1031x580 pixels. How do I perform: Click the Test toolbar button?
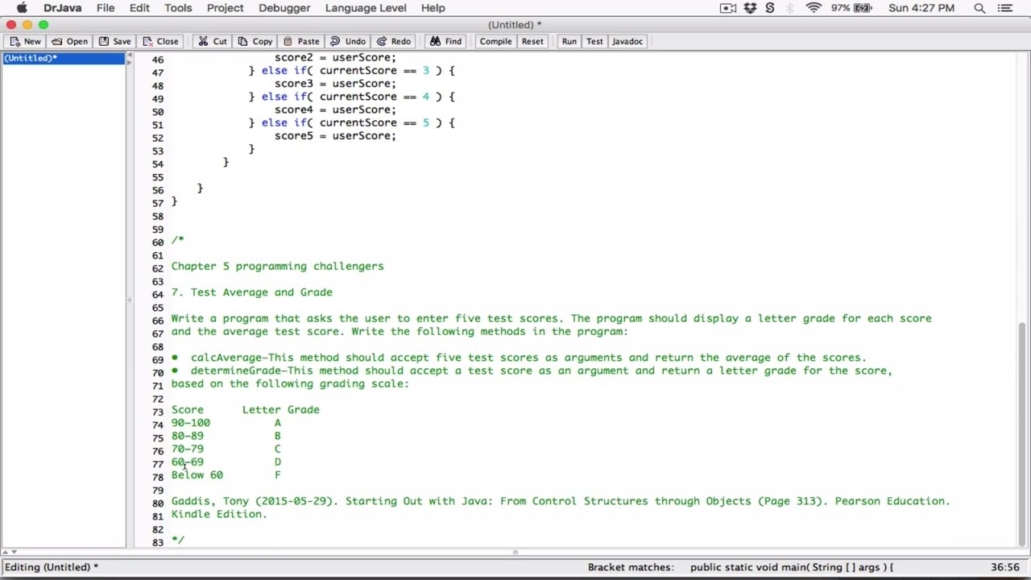coord(594,41)
